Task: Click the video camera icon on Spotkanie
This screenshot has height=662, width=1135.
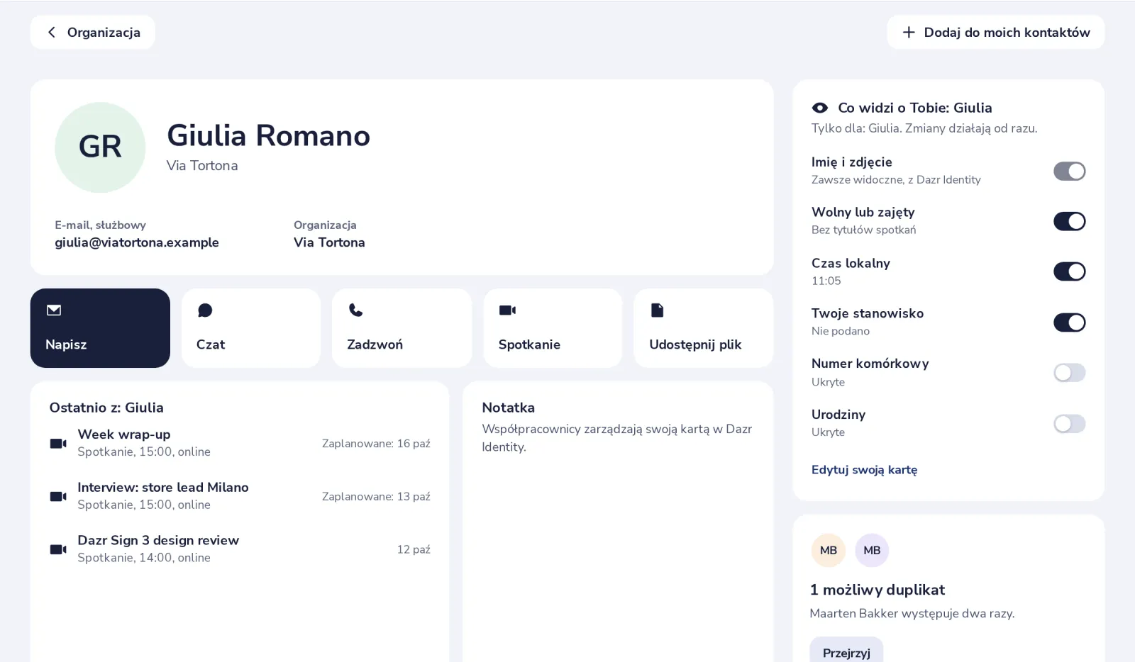Action: (x=507, y=310)
